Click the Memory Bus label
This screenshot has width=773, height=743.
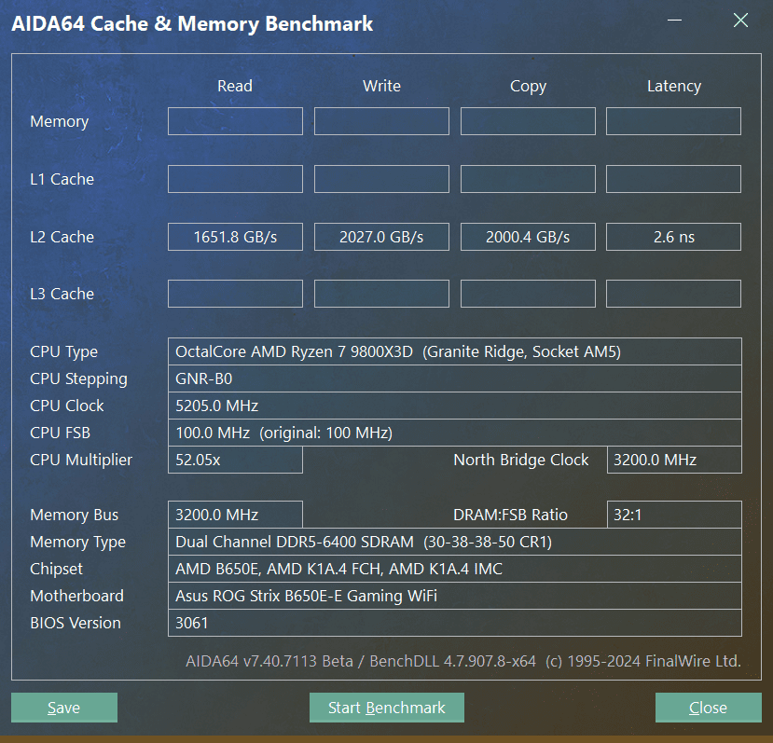(74, 515)
